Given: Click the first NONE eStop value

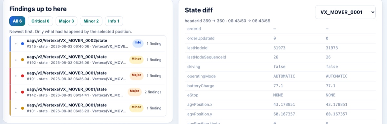Looking at the screenshot, I should 278,95.
